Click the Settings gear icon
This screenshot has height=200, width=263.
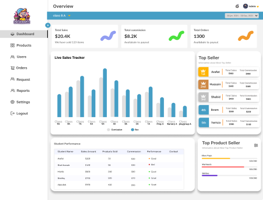13,102
